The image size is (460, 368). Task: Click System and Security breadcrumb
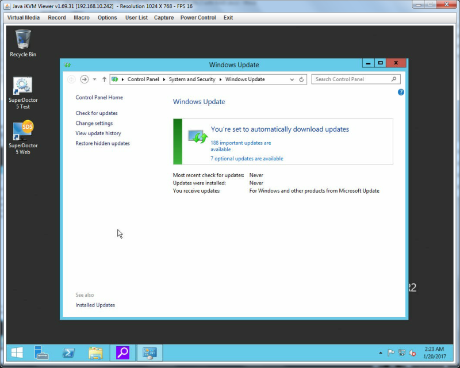tap(192, 79)
